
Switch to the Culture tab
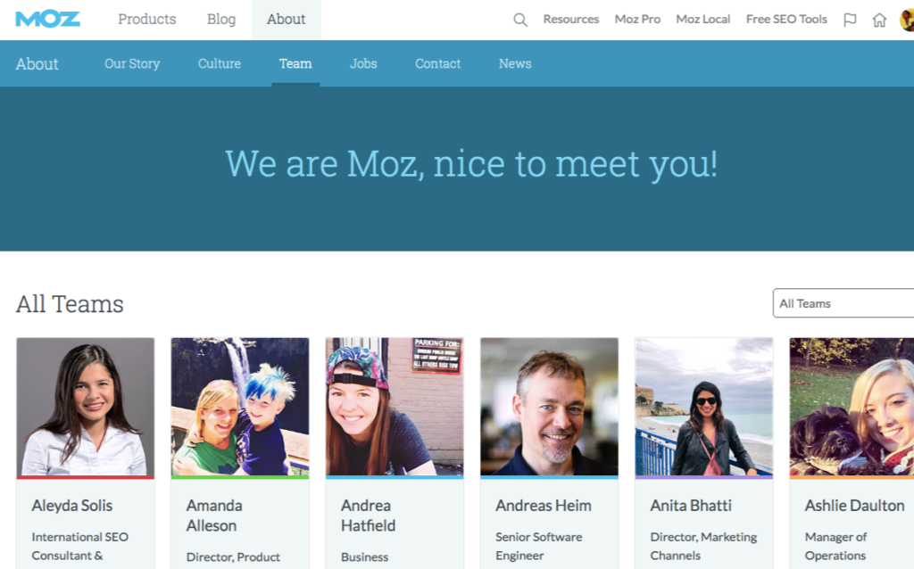220,63
